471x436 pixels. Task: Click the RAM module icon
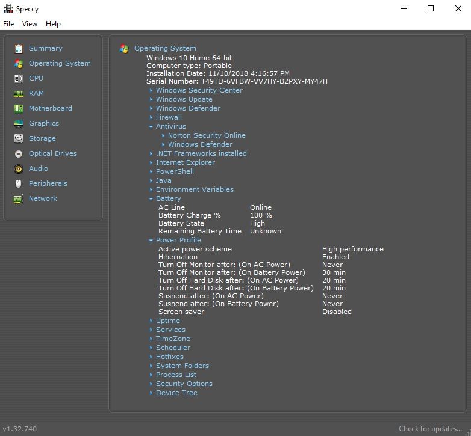[x=19, y=94]
